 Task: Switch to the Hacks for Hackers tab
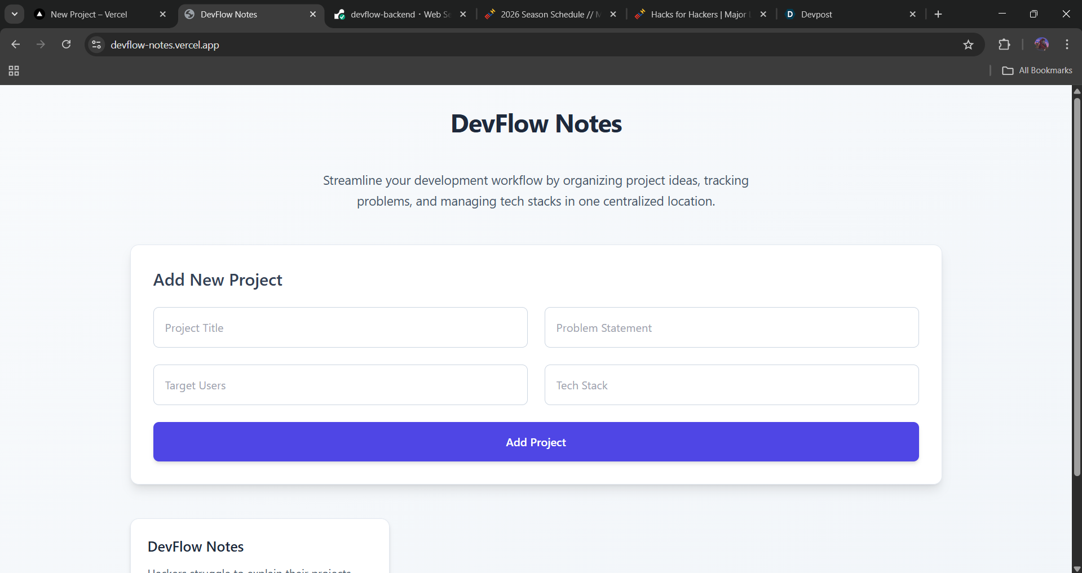700,14
